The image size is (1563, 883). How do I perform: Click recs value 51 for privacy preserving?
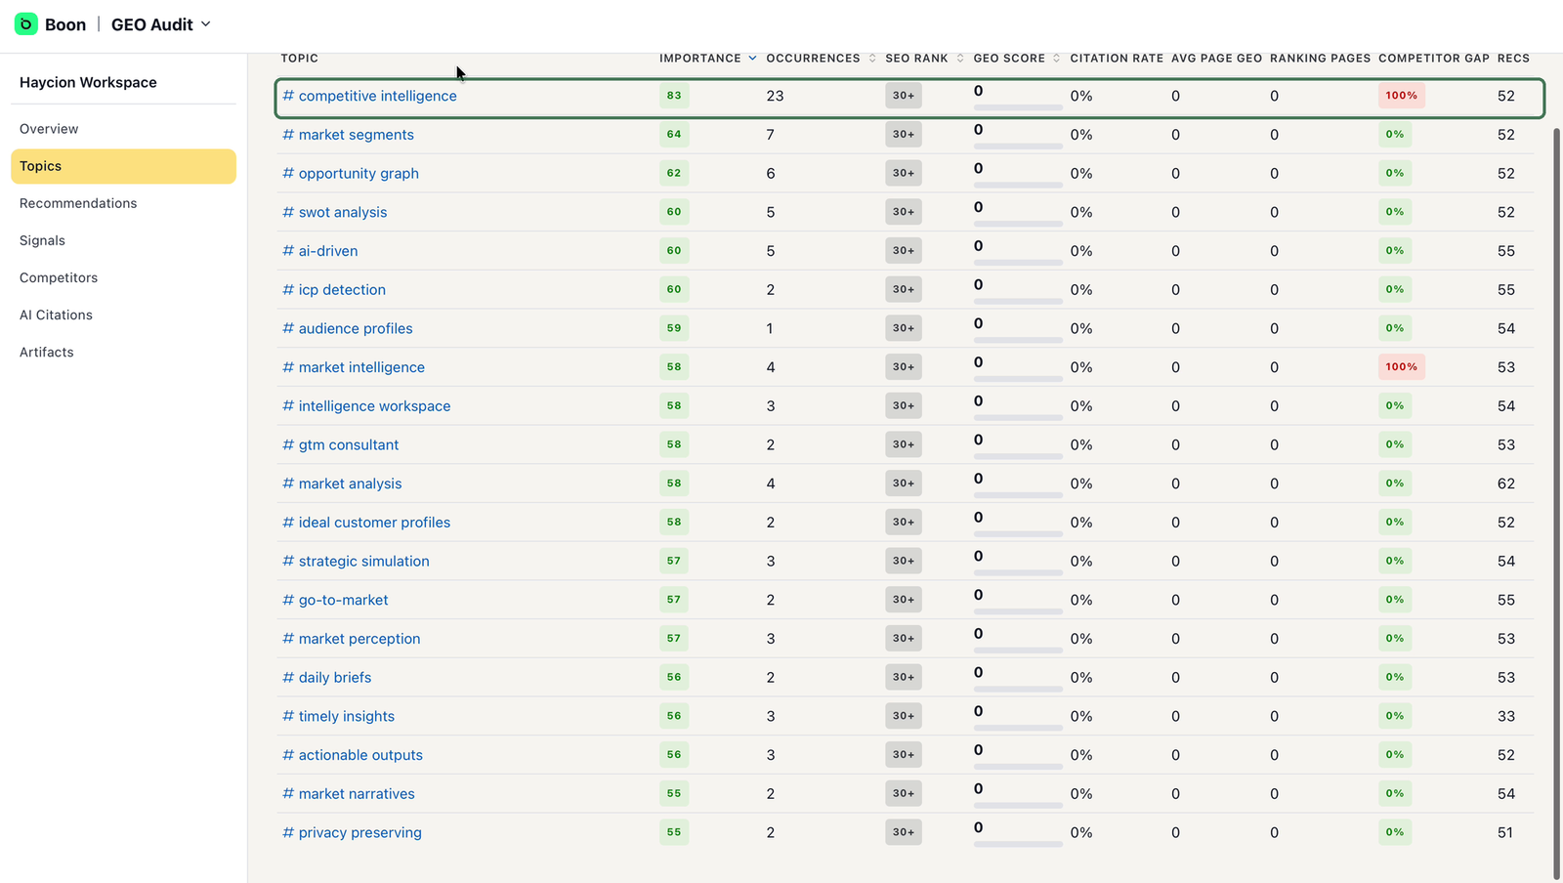pyautogui.click(x=1505, y=832)
